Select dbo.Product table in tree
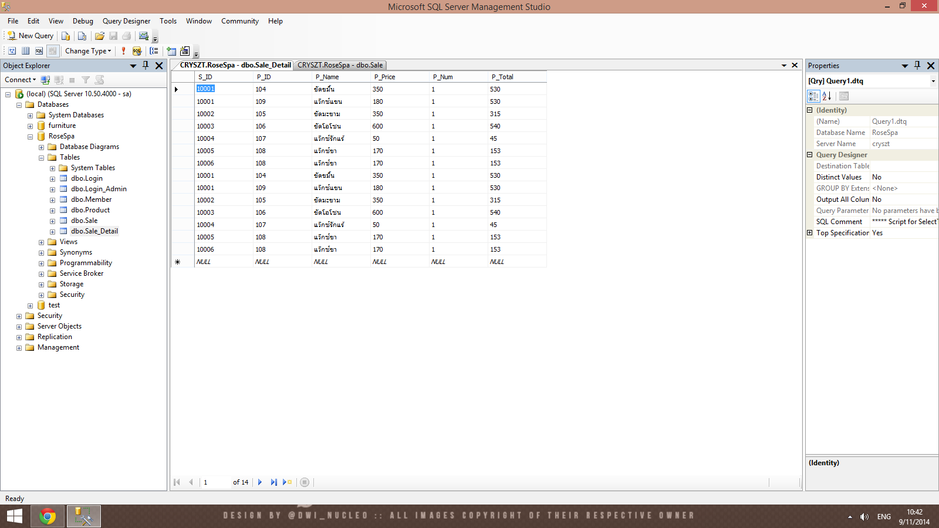Screen dimensions: 939x528 (90, 210)
